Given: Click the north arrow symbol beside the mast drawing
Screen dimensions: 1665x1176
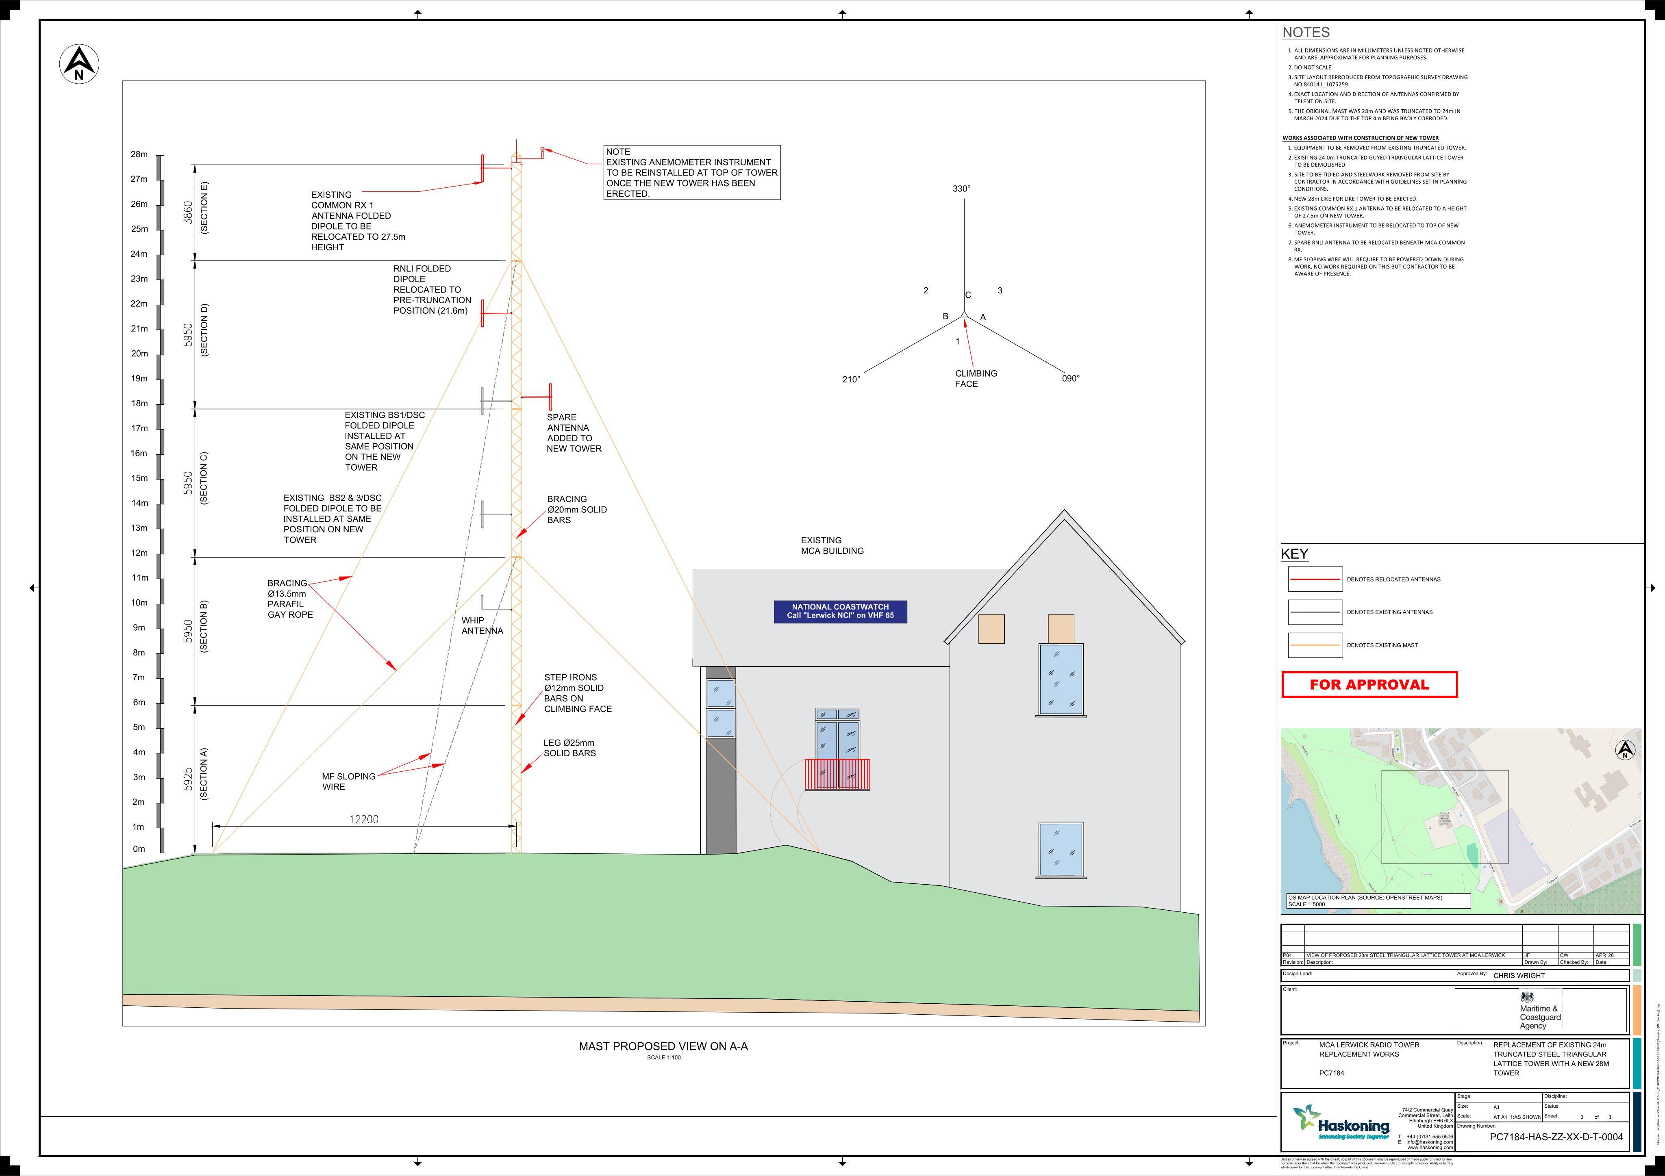Looking at the screenshot, I should [x=79, y=64].
